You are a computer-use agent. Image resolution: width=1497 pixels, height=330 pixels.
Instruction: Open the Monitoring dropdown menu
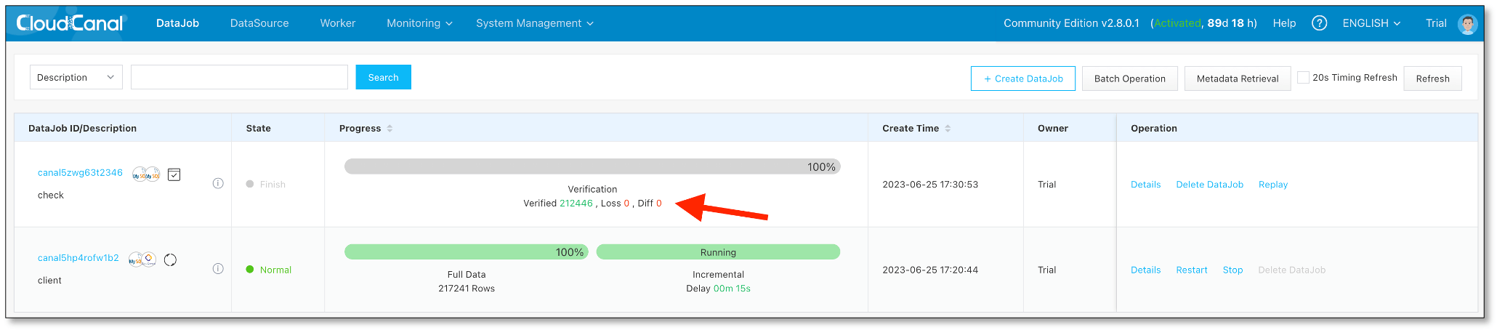(x=419, y=23)
